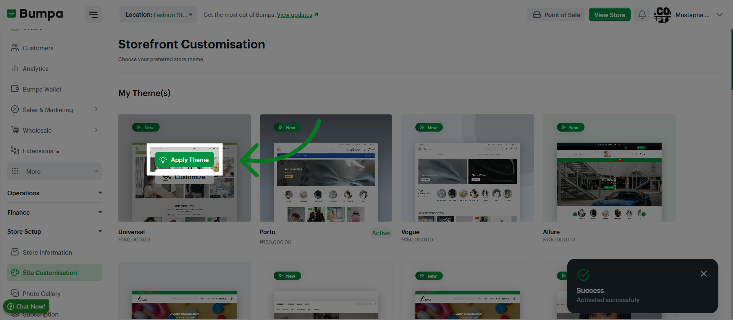Click the user profile avatar
Viewport: 733px width, 320px height.
coord(662,14)
